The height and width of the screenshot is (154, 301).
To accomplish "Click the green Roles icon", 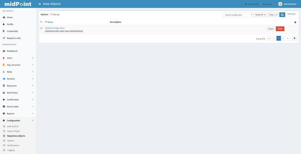I will pos(4,72).
